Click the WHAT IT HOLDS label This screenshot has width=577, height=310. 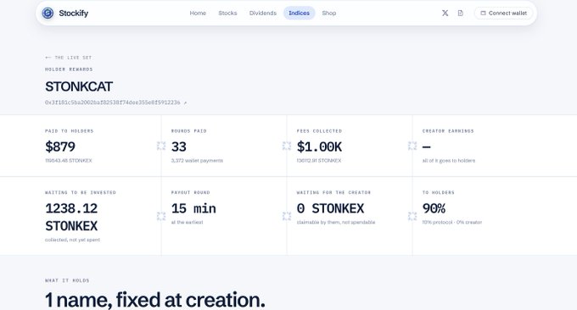pyautogui.click(x=67, y=280)
